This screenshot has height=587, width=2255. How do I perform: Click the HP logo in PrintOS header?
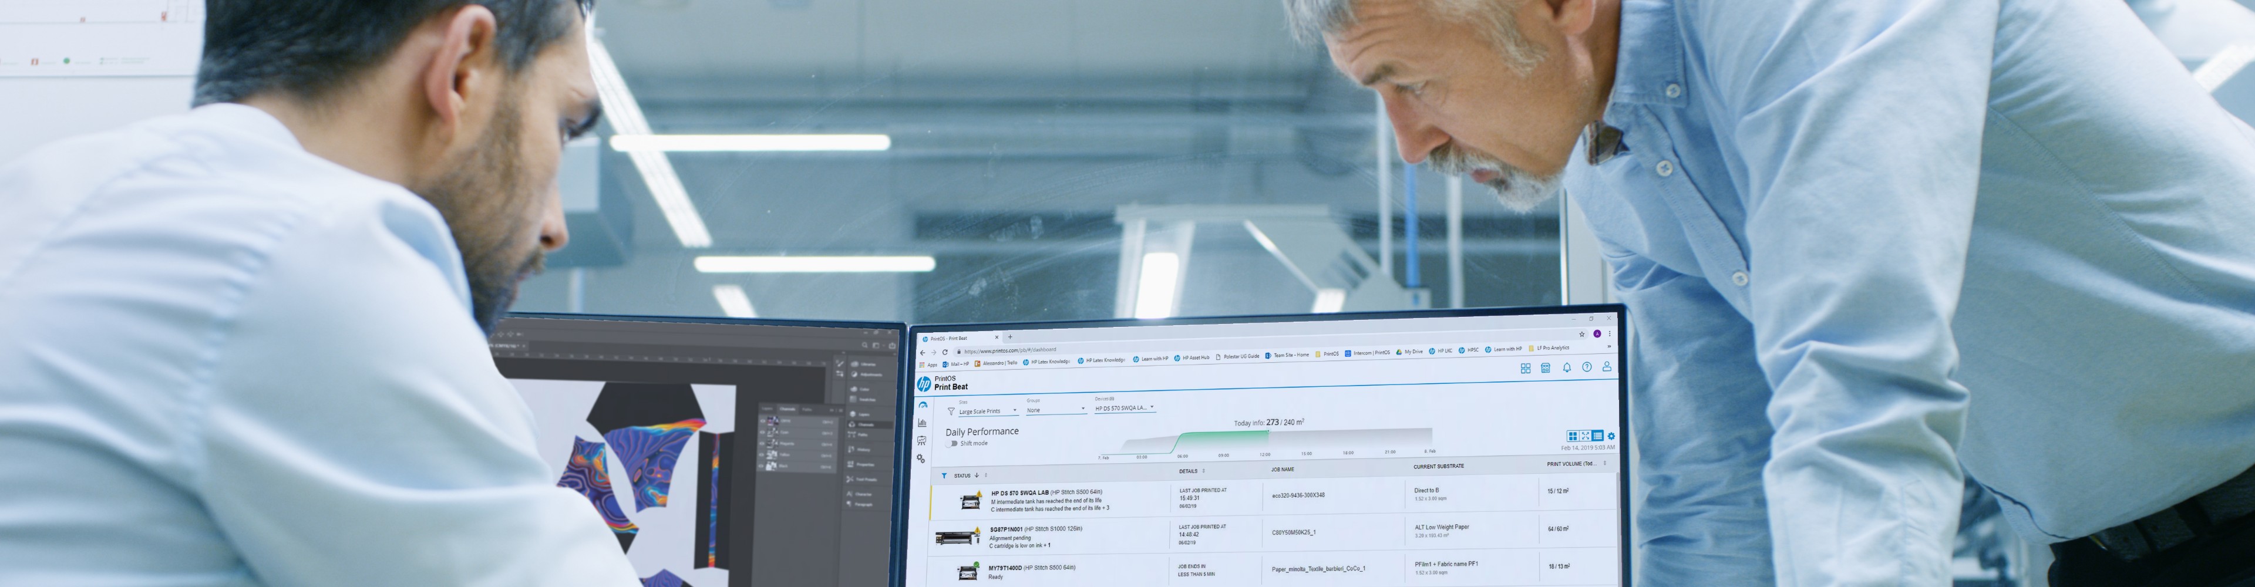click(x=924, y=384)
